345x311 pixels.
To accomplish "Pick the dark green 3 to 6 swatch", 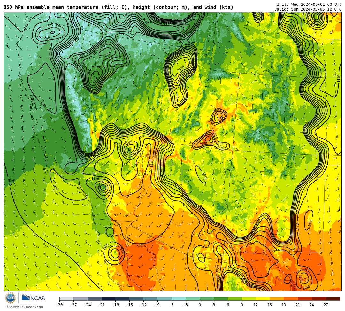I will tap(221, 299).
